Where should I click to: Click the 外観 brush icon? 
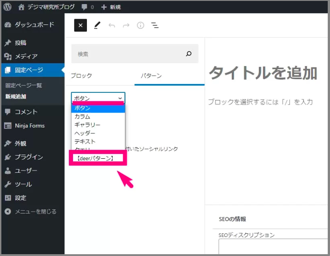coord(8,143)
